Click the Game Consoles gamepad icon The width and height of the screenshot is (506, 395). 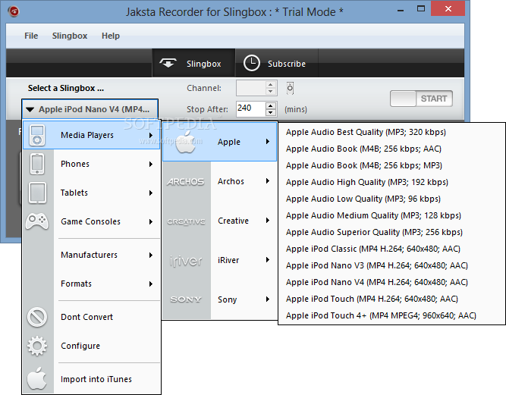[37, 221]
